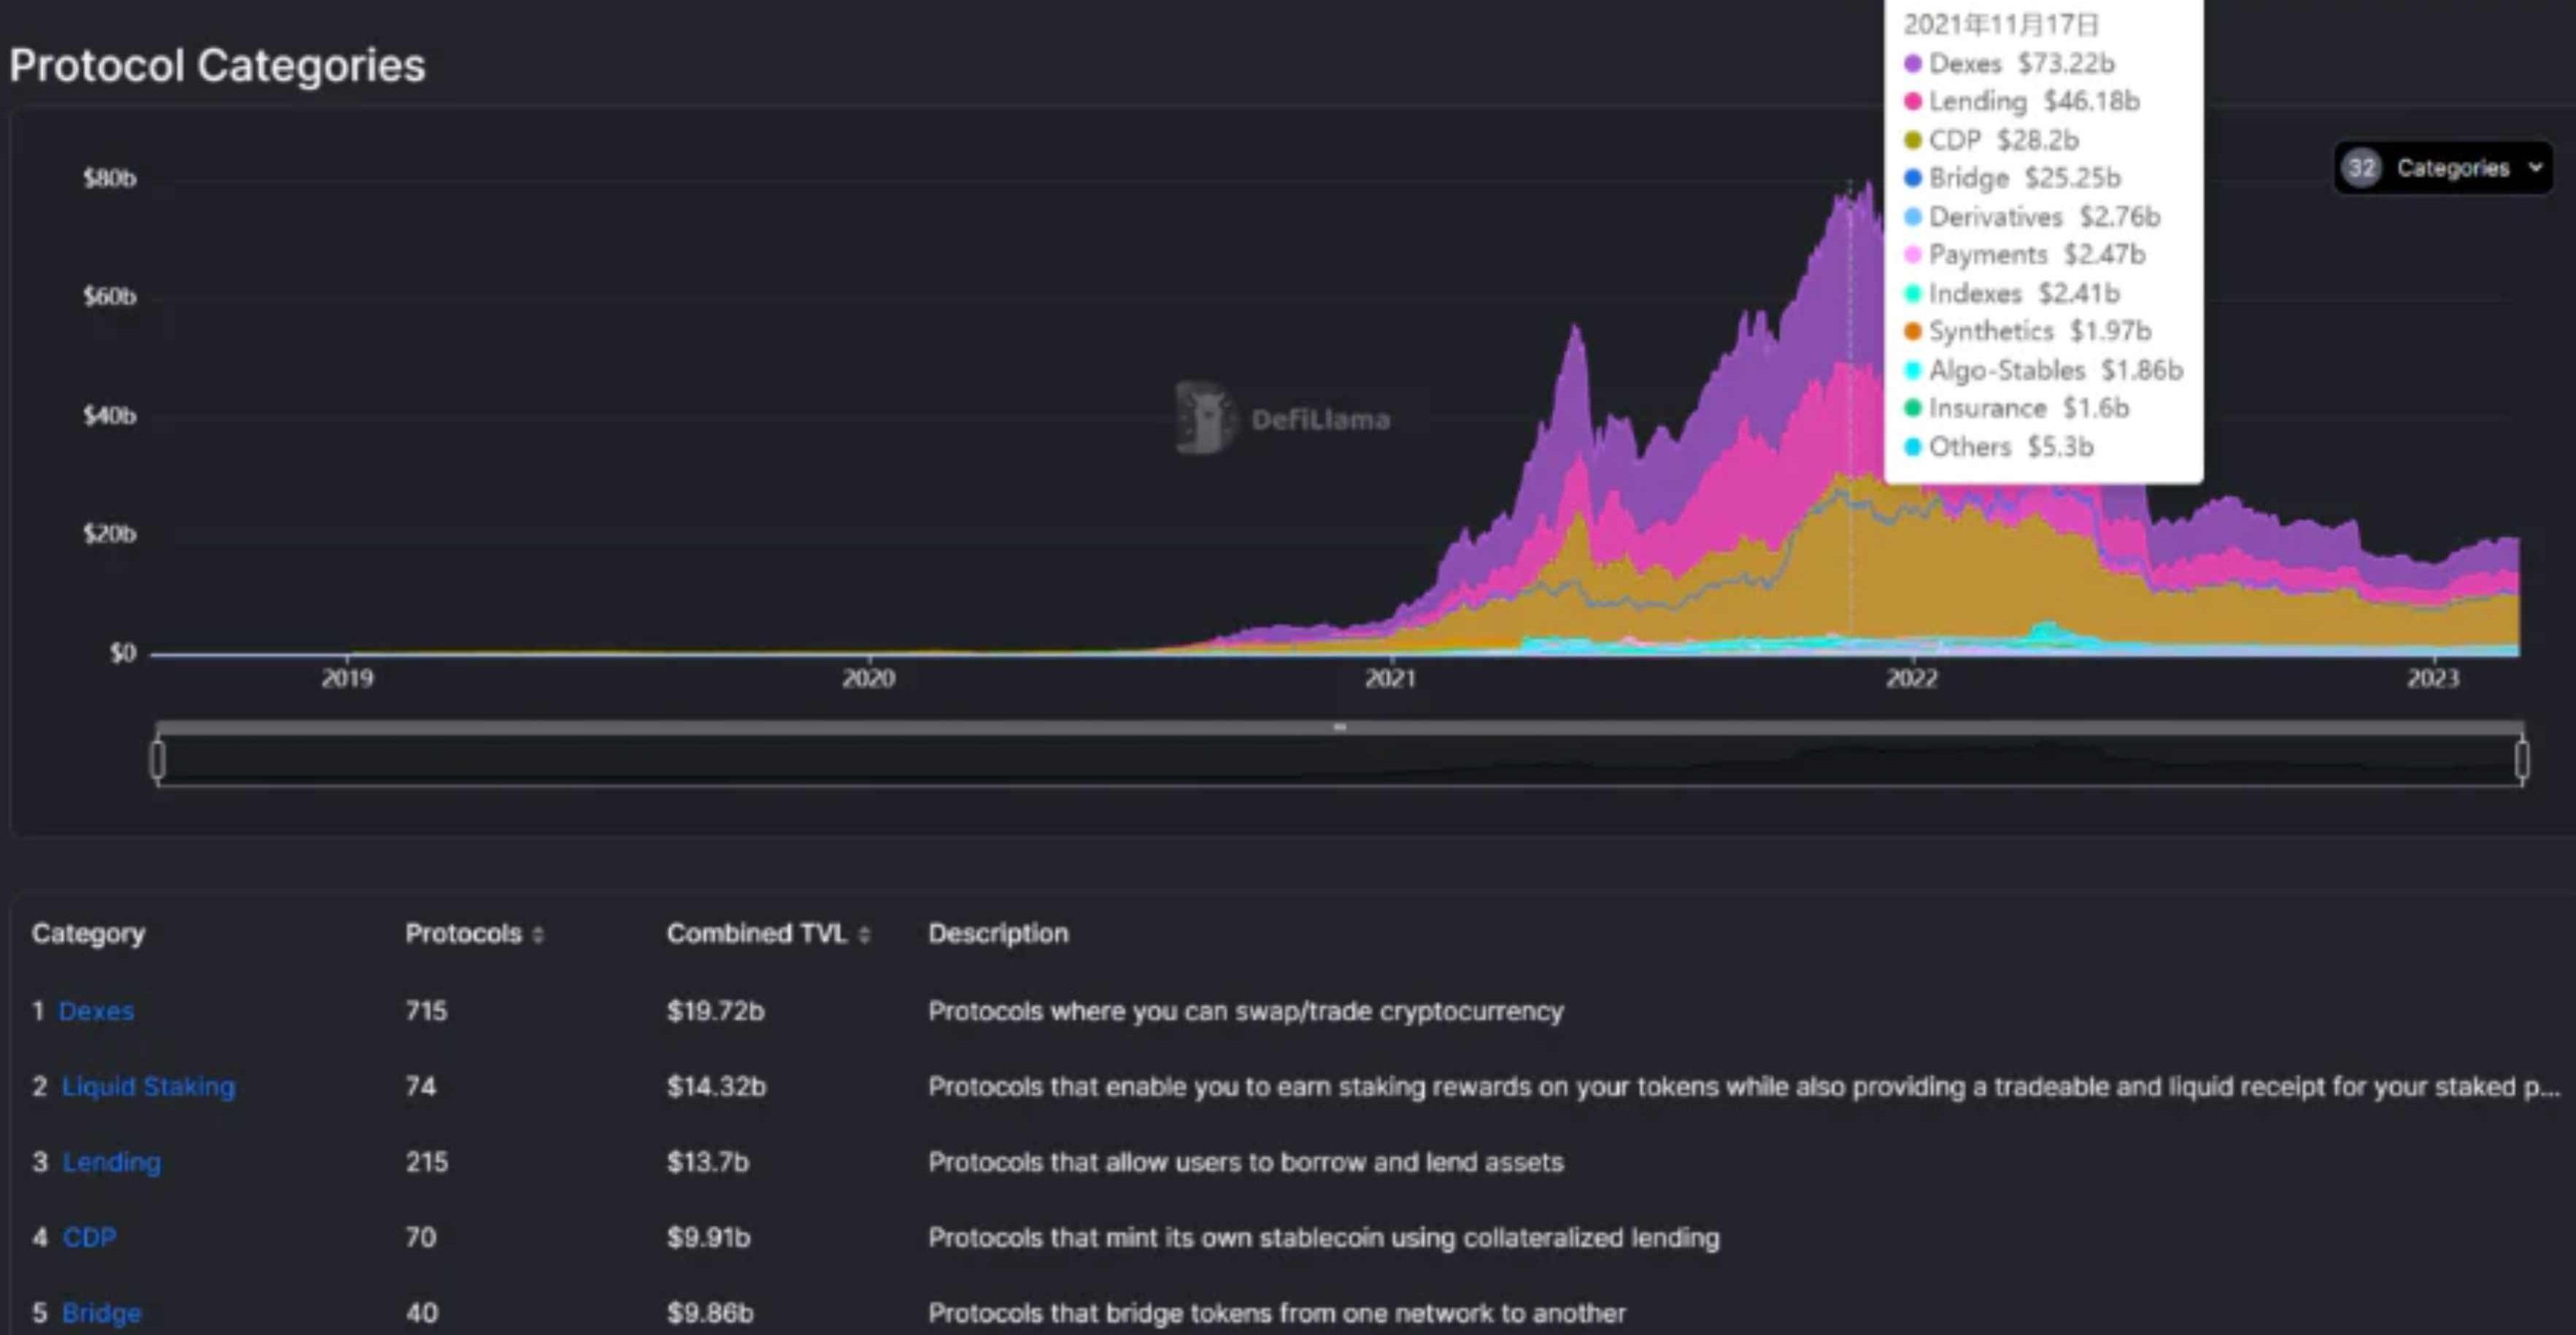
Task: Click the 2021 label on chart axis
Action: tap(1390, 678)
